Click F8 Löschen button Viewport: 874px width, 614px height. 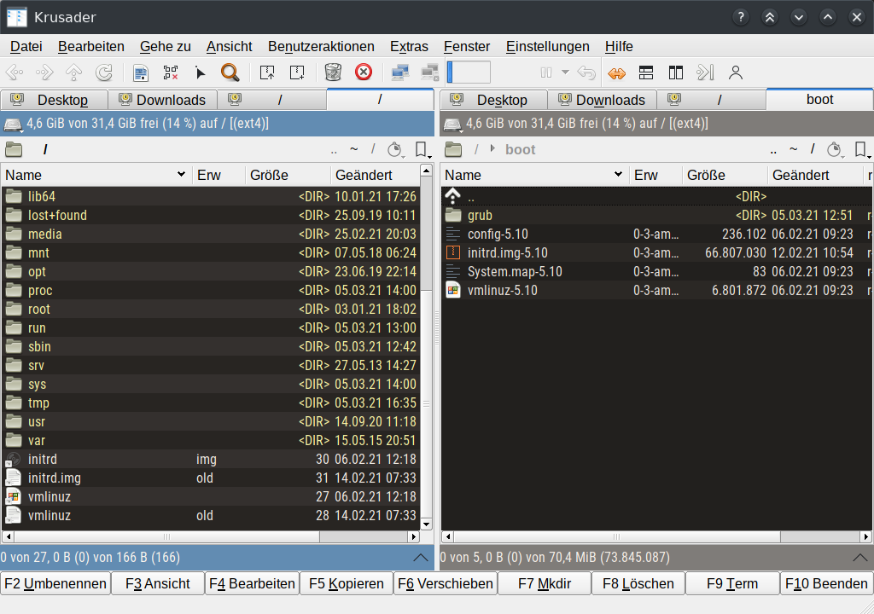(638, 583)
